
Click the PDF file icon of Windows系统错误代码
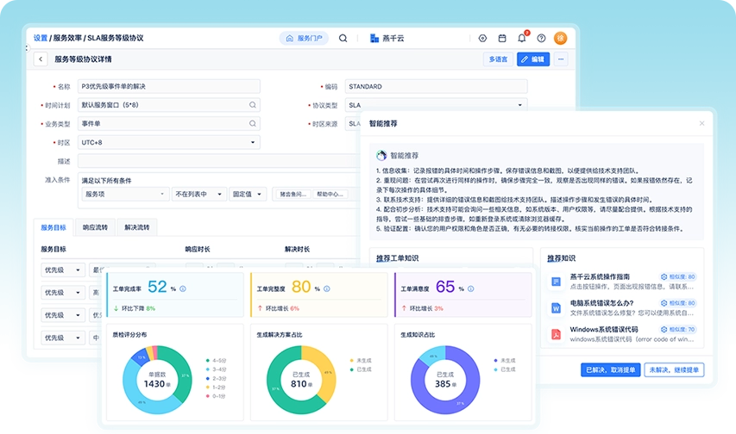coord(557,334)
